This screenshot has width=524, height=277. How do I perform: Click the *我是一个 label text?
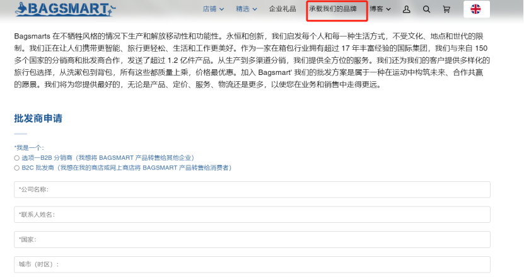click(x=29, y=148)
